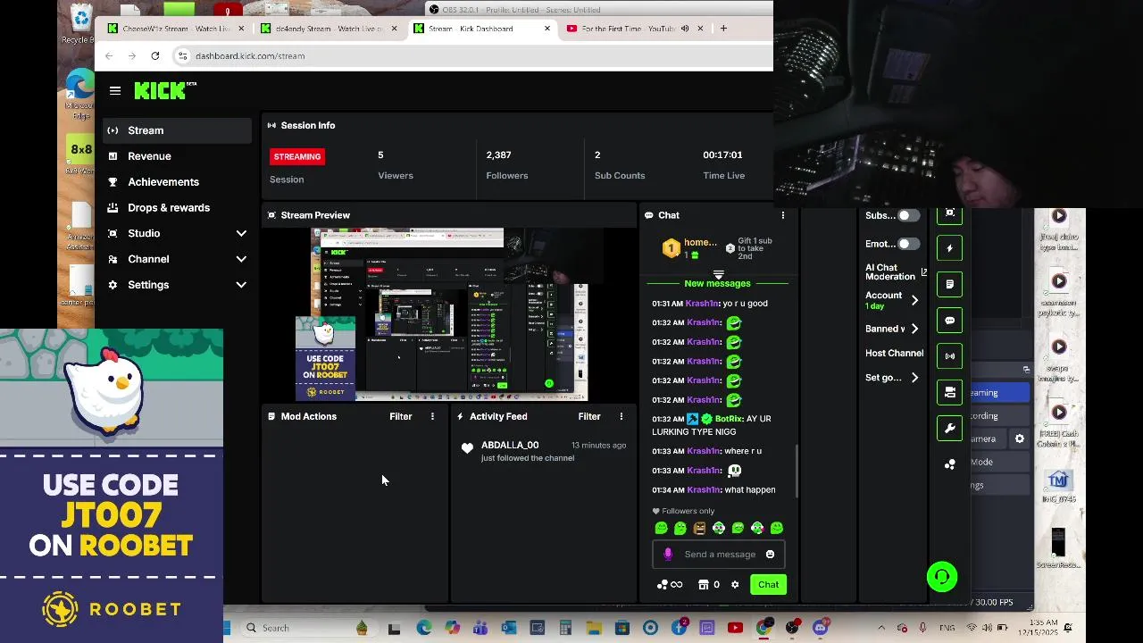Show hidden system tray icons
This screenshot has width=1143, height=643.
pos(881,628)
